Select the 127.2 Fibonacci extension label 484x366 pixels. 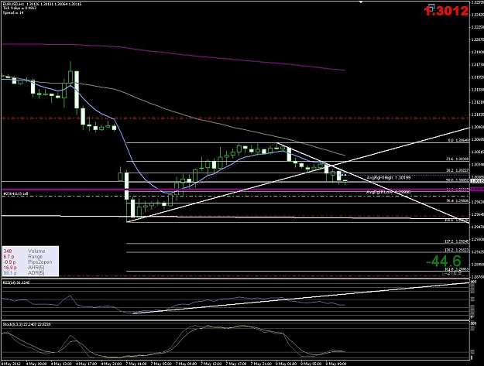[457, 241]
